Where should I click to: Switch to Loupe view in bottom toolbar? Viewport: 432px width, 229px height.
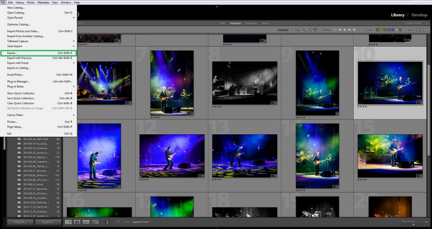pyautogui.click(x=77, y=222)
